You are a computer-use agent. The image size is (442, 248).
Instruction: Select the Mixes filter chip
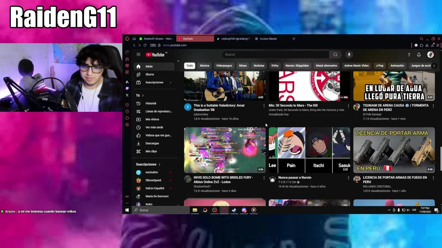(x=243, y=65)
